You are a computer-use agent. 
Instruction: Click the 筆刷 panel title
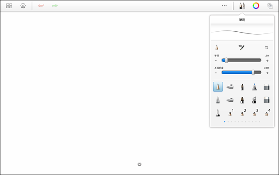click(x=242, y=20)
